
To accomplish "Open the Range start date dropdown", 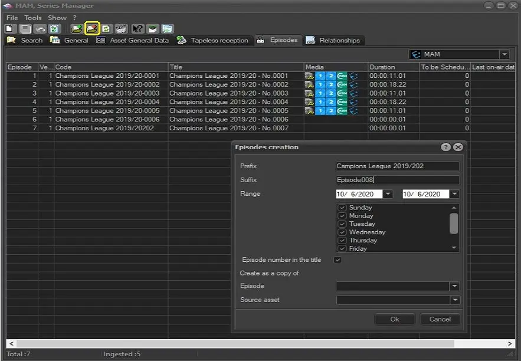I will click(x=388, y=194).
